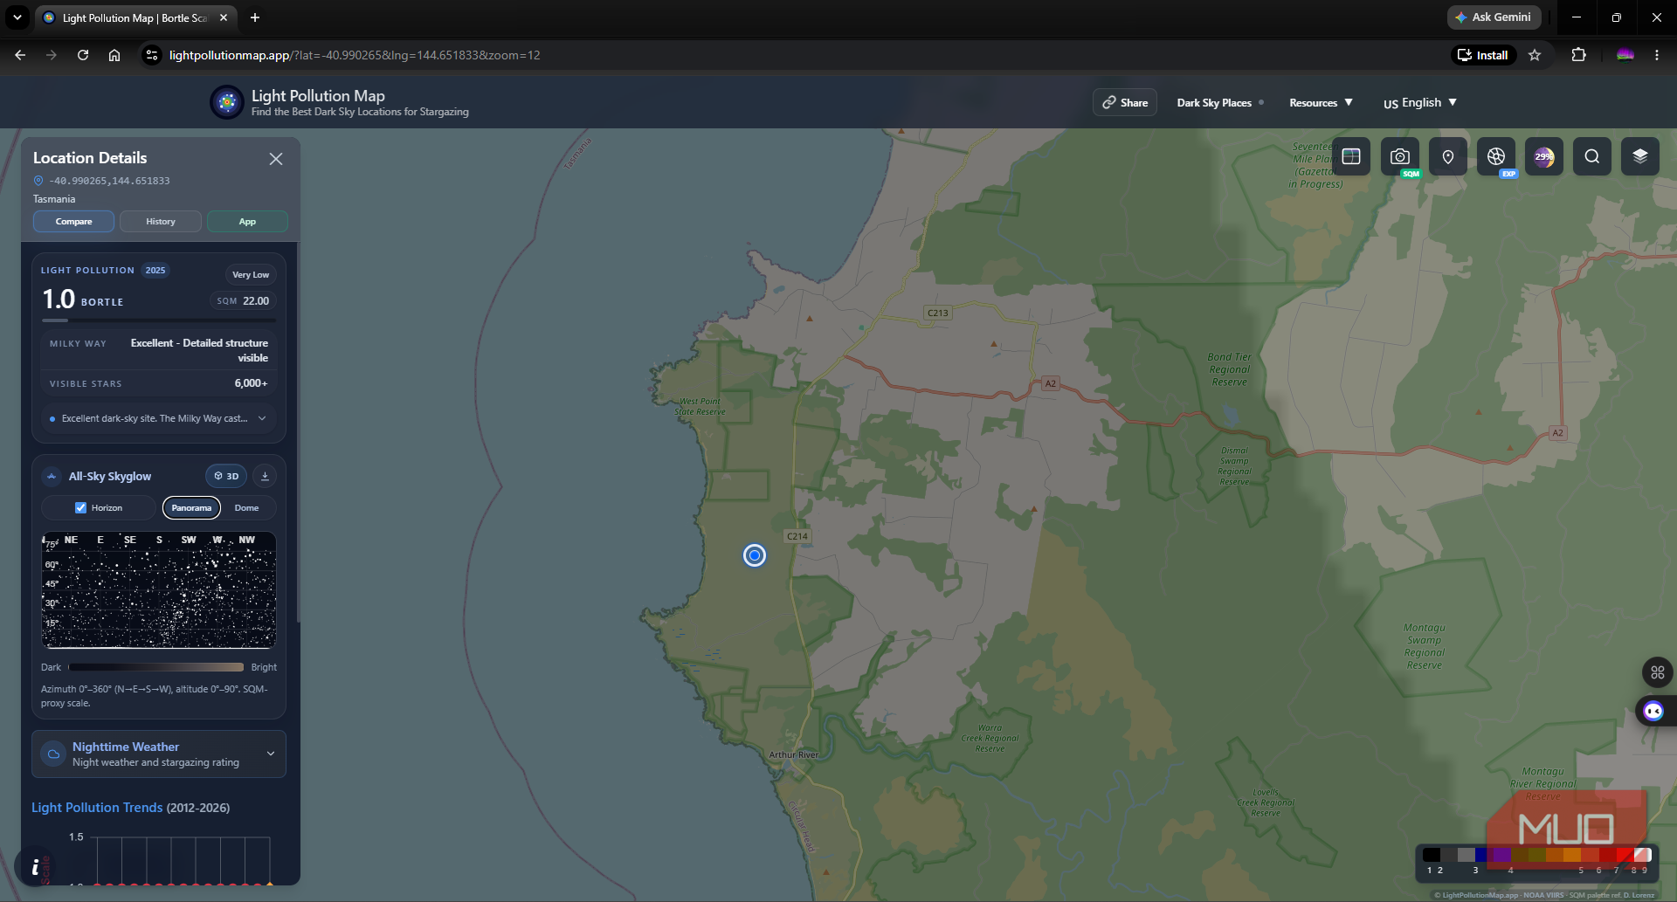1677x902 pixels.
Task: Open the Resources dropdown menu
Action: [1321, 103]
